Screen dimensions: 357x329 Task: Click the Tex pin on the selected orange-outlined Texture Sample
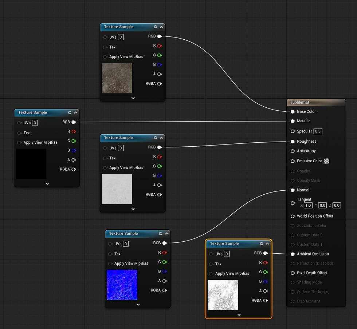211,264
